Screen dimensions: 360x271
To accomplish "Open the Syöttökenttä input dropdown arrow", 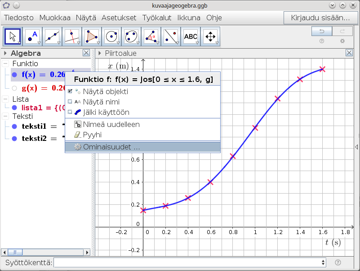I will [323, 262].
